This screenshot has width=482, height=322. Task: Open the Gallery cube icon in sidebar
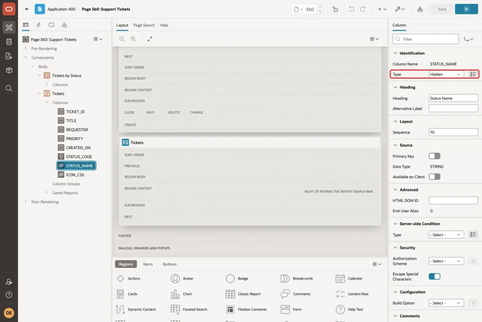(9, 70)
